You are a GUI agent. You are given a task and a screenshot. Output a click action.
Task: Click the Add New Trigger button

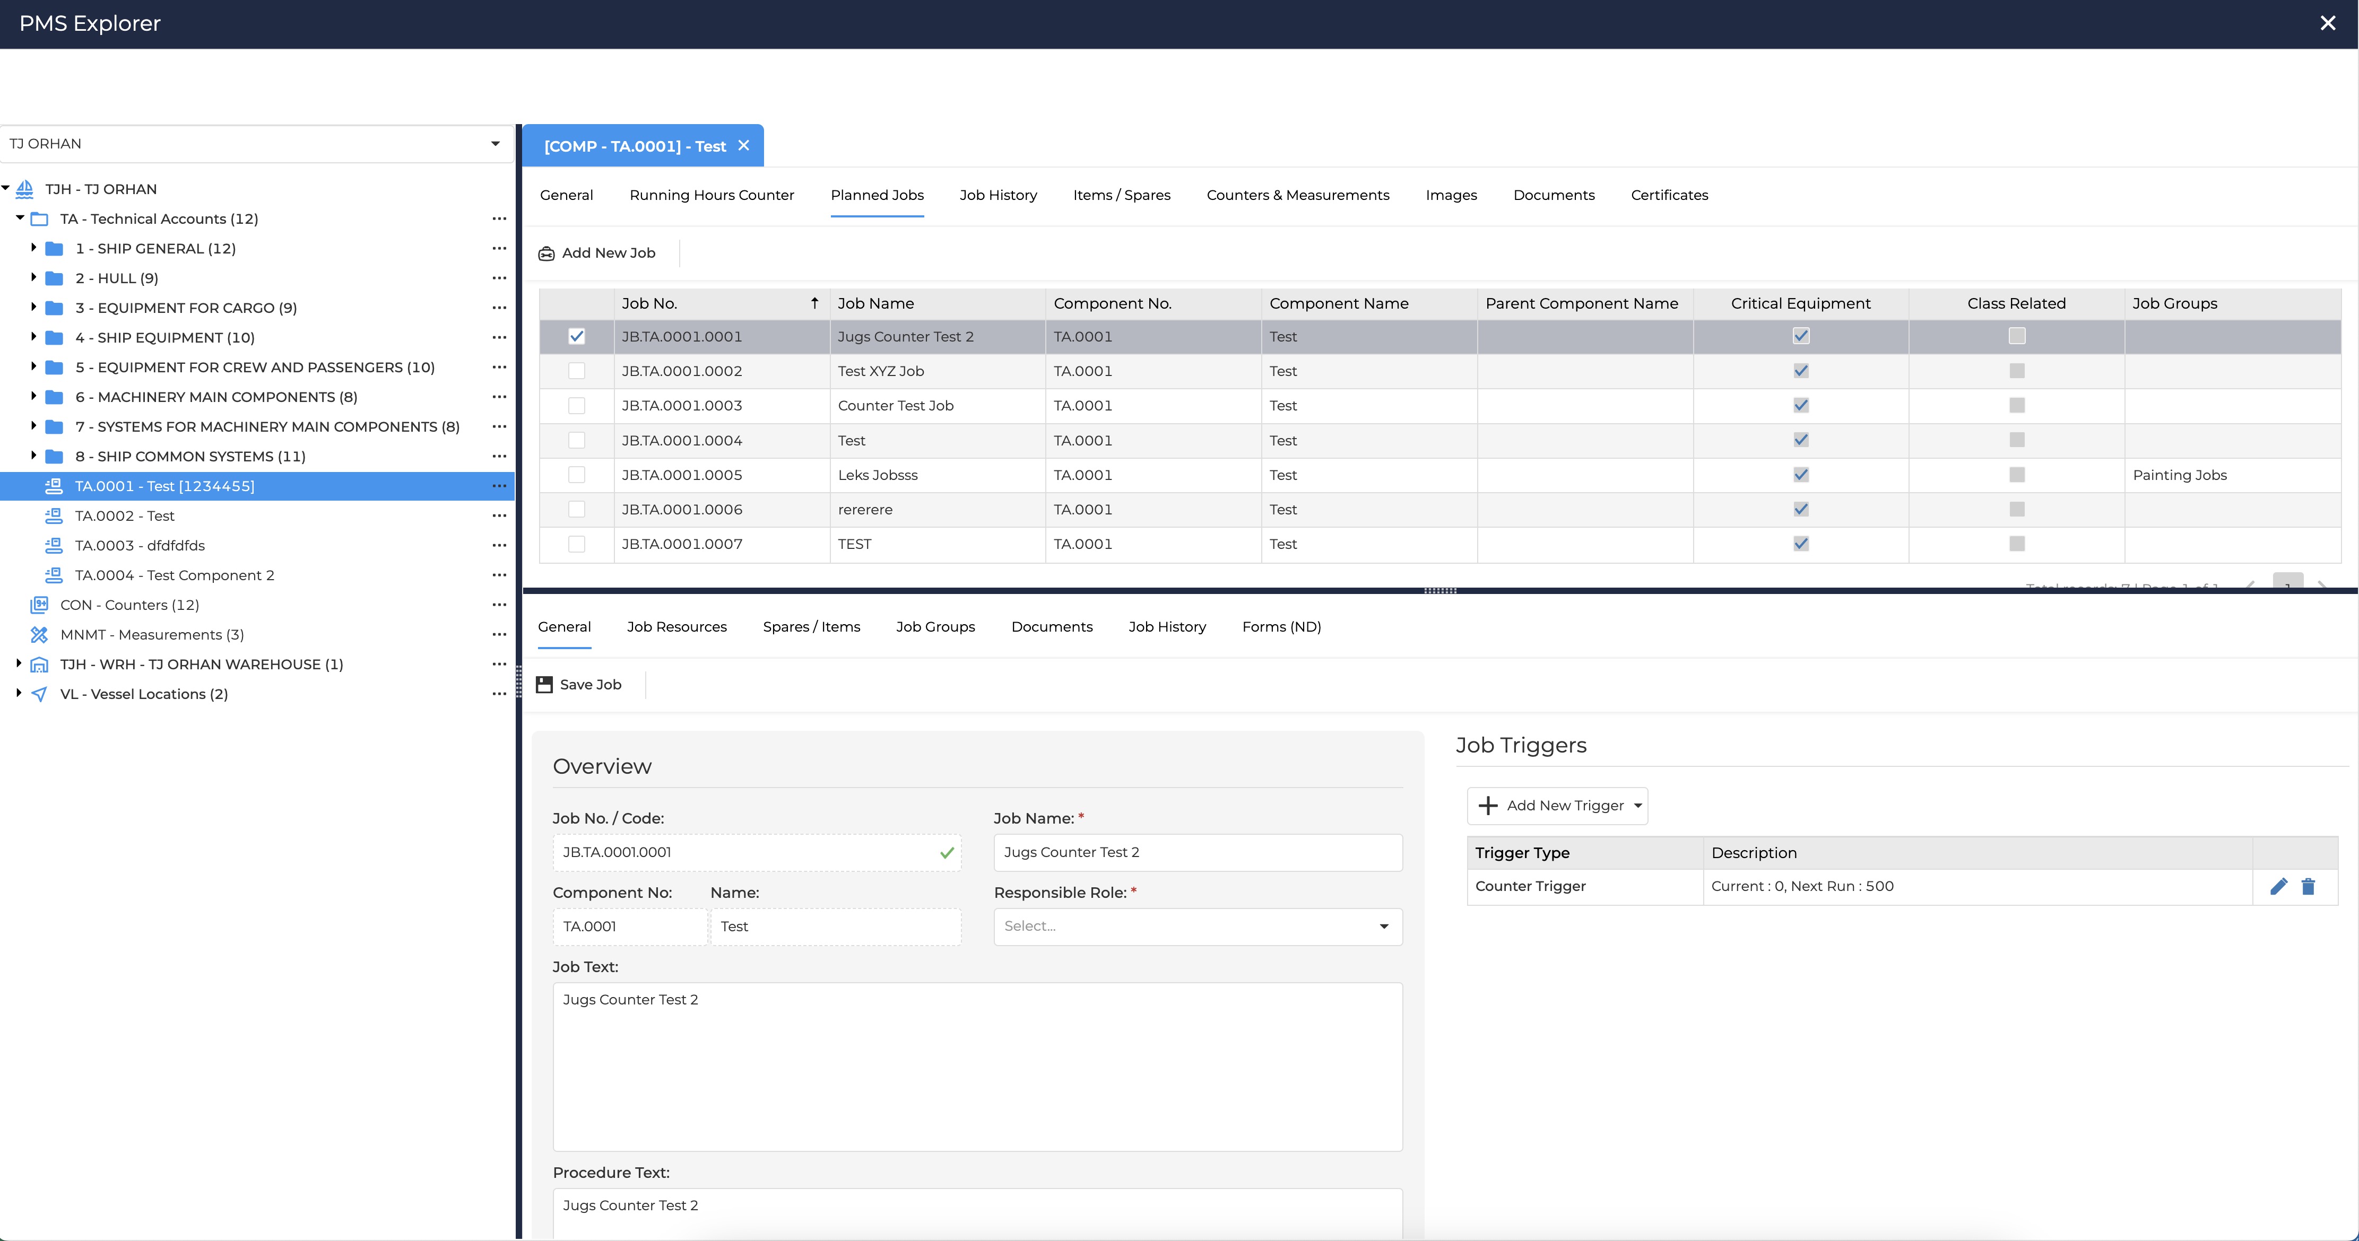coord(1556,806)
